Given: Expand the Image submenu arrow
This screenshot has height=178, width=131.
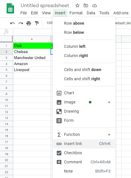Looking at the screenshot, I should click(109, 102).
